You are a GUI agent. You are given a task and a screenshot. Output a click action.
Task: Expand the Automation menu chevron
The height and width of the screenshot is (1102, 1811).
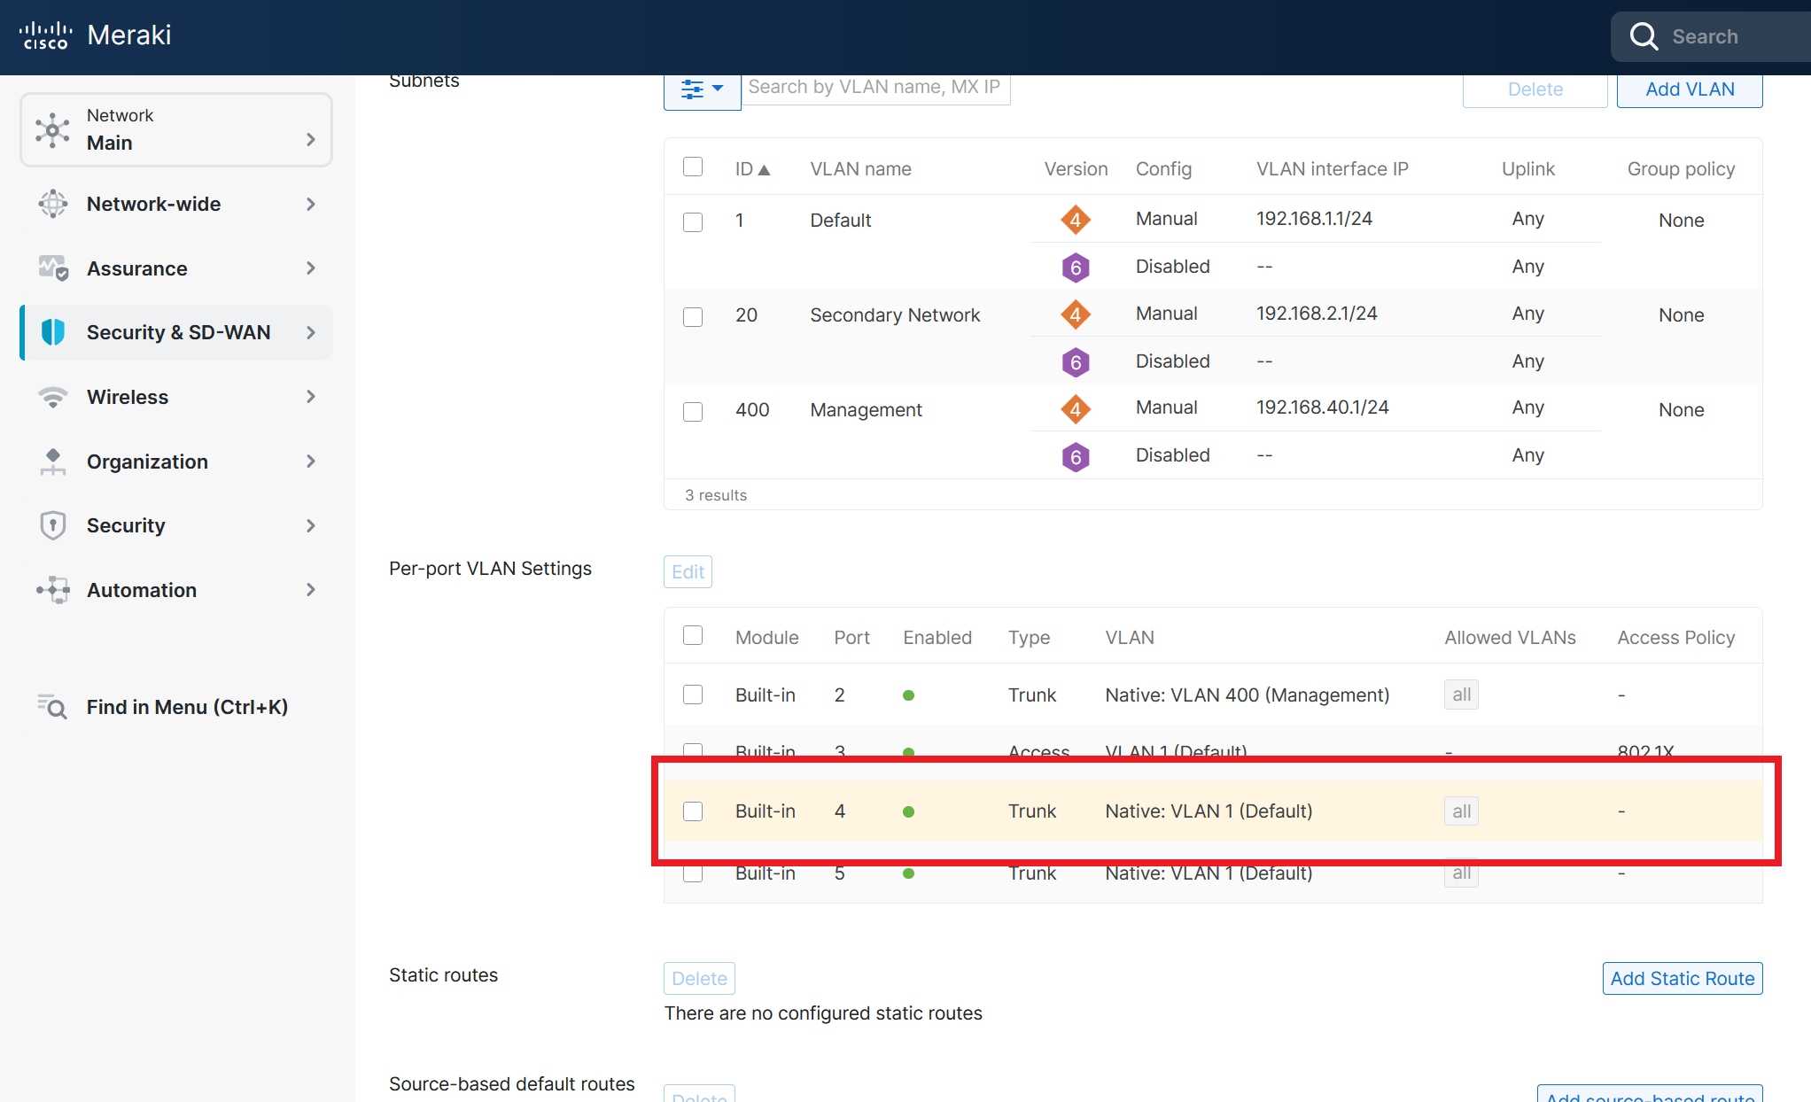click(310, 589)
